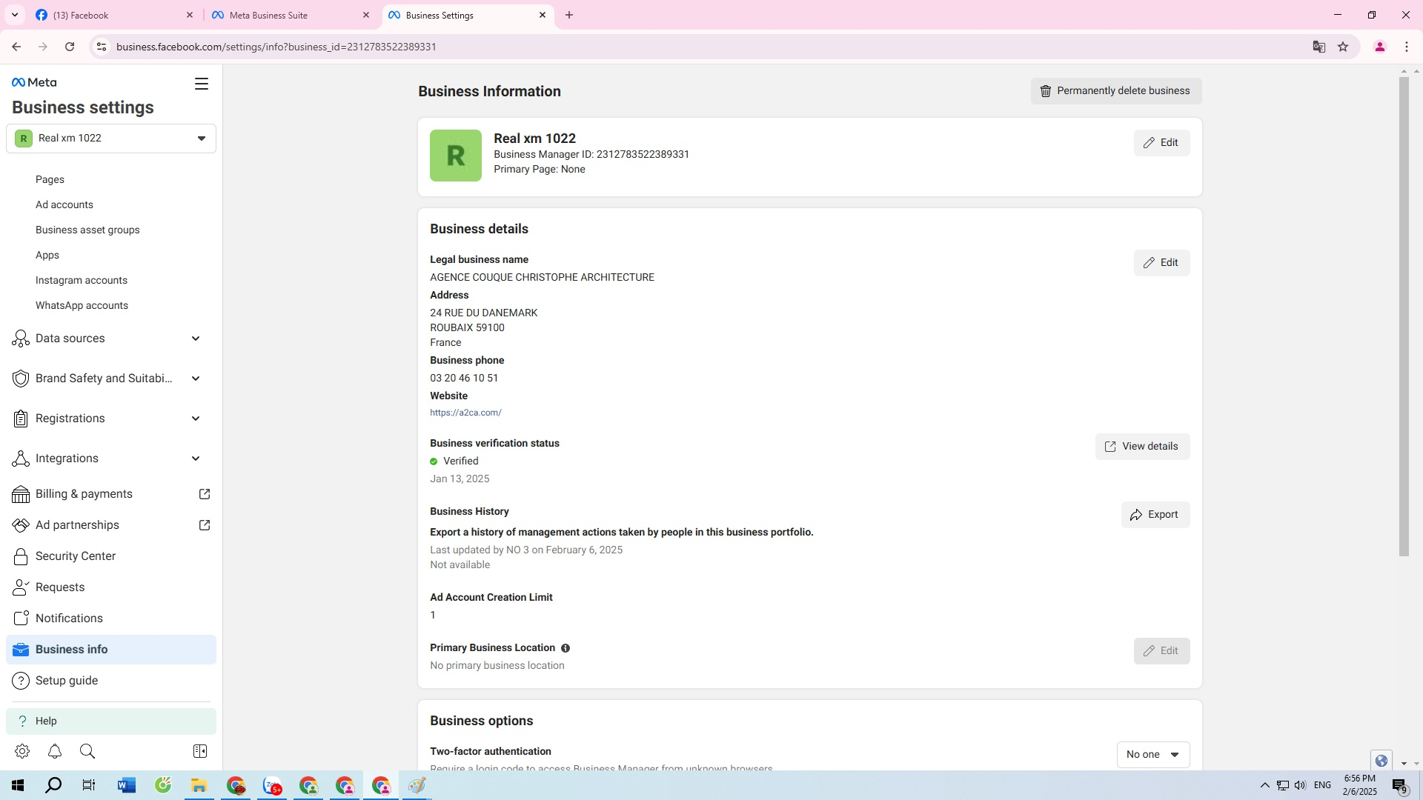View business verification details
This screenshot has width=1423, height=800.
point(1142,447)
